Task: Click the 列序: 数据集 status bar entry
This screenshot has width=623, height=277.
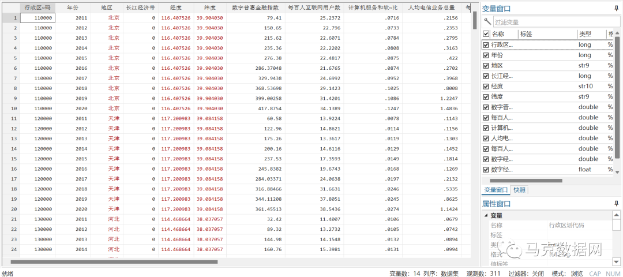Action: 442,274
